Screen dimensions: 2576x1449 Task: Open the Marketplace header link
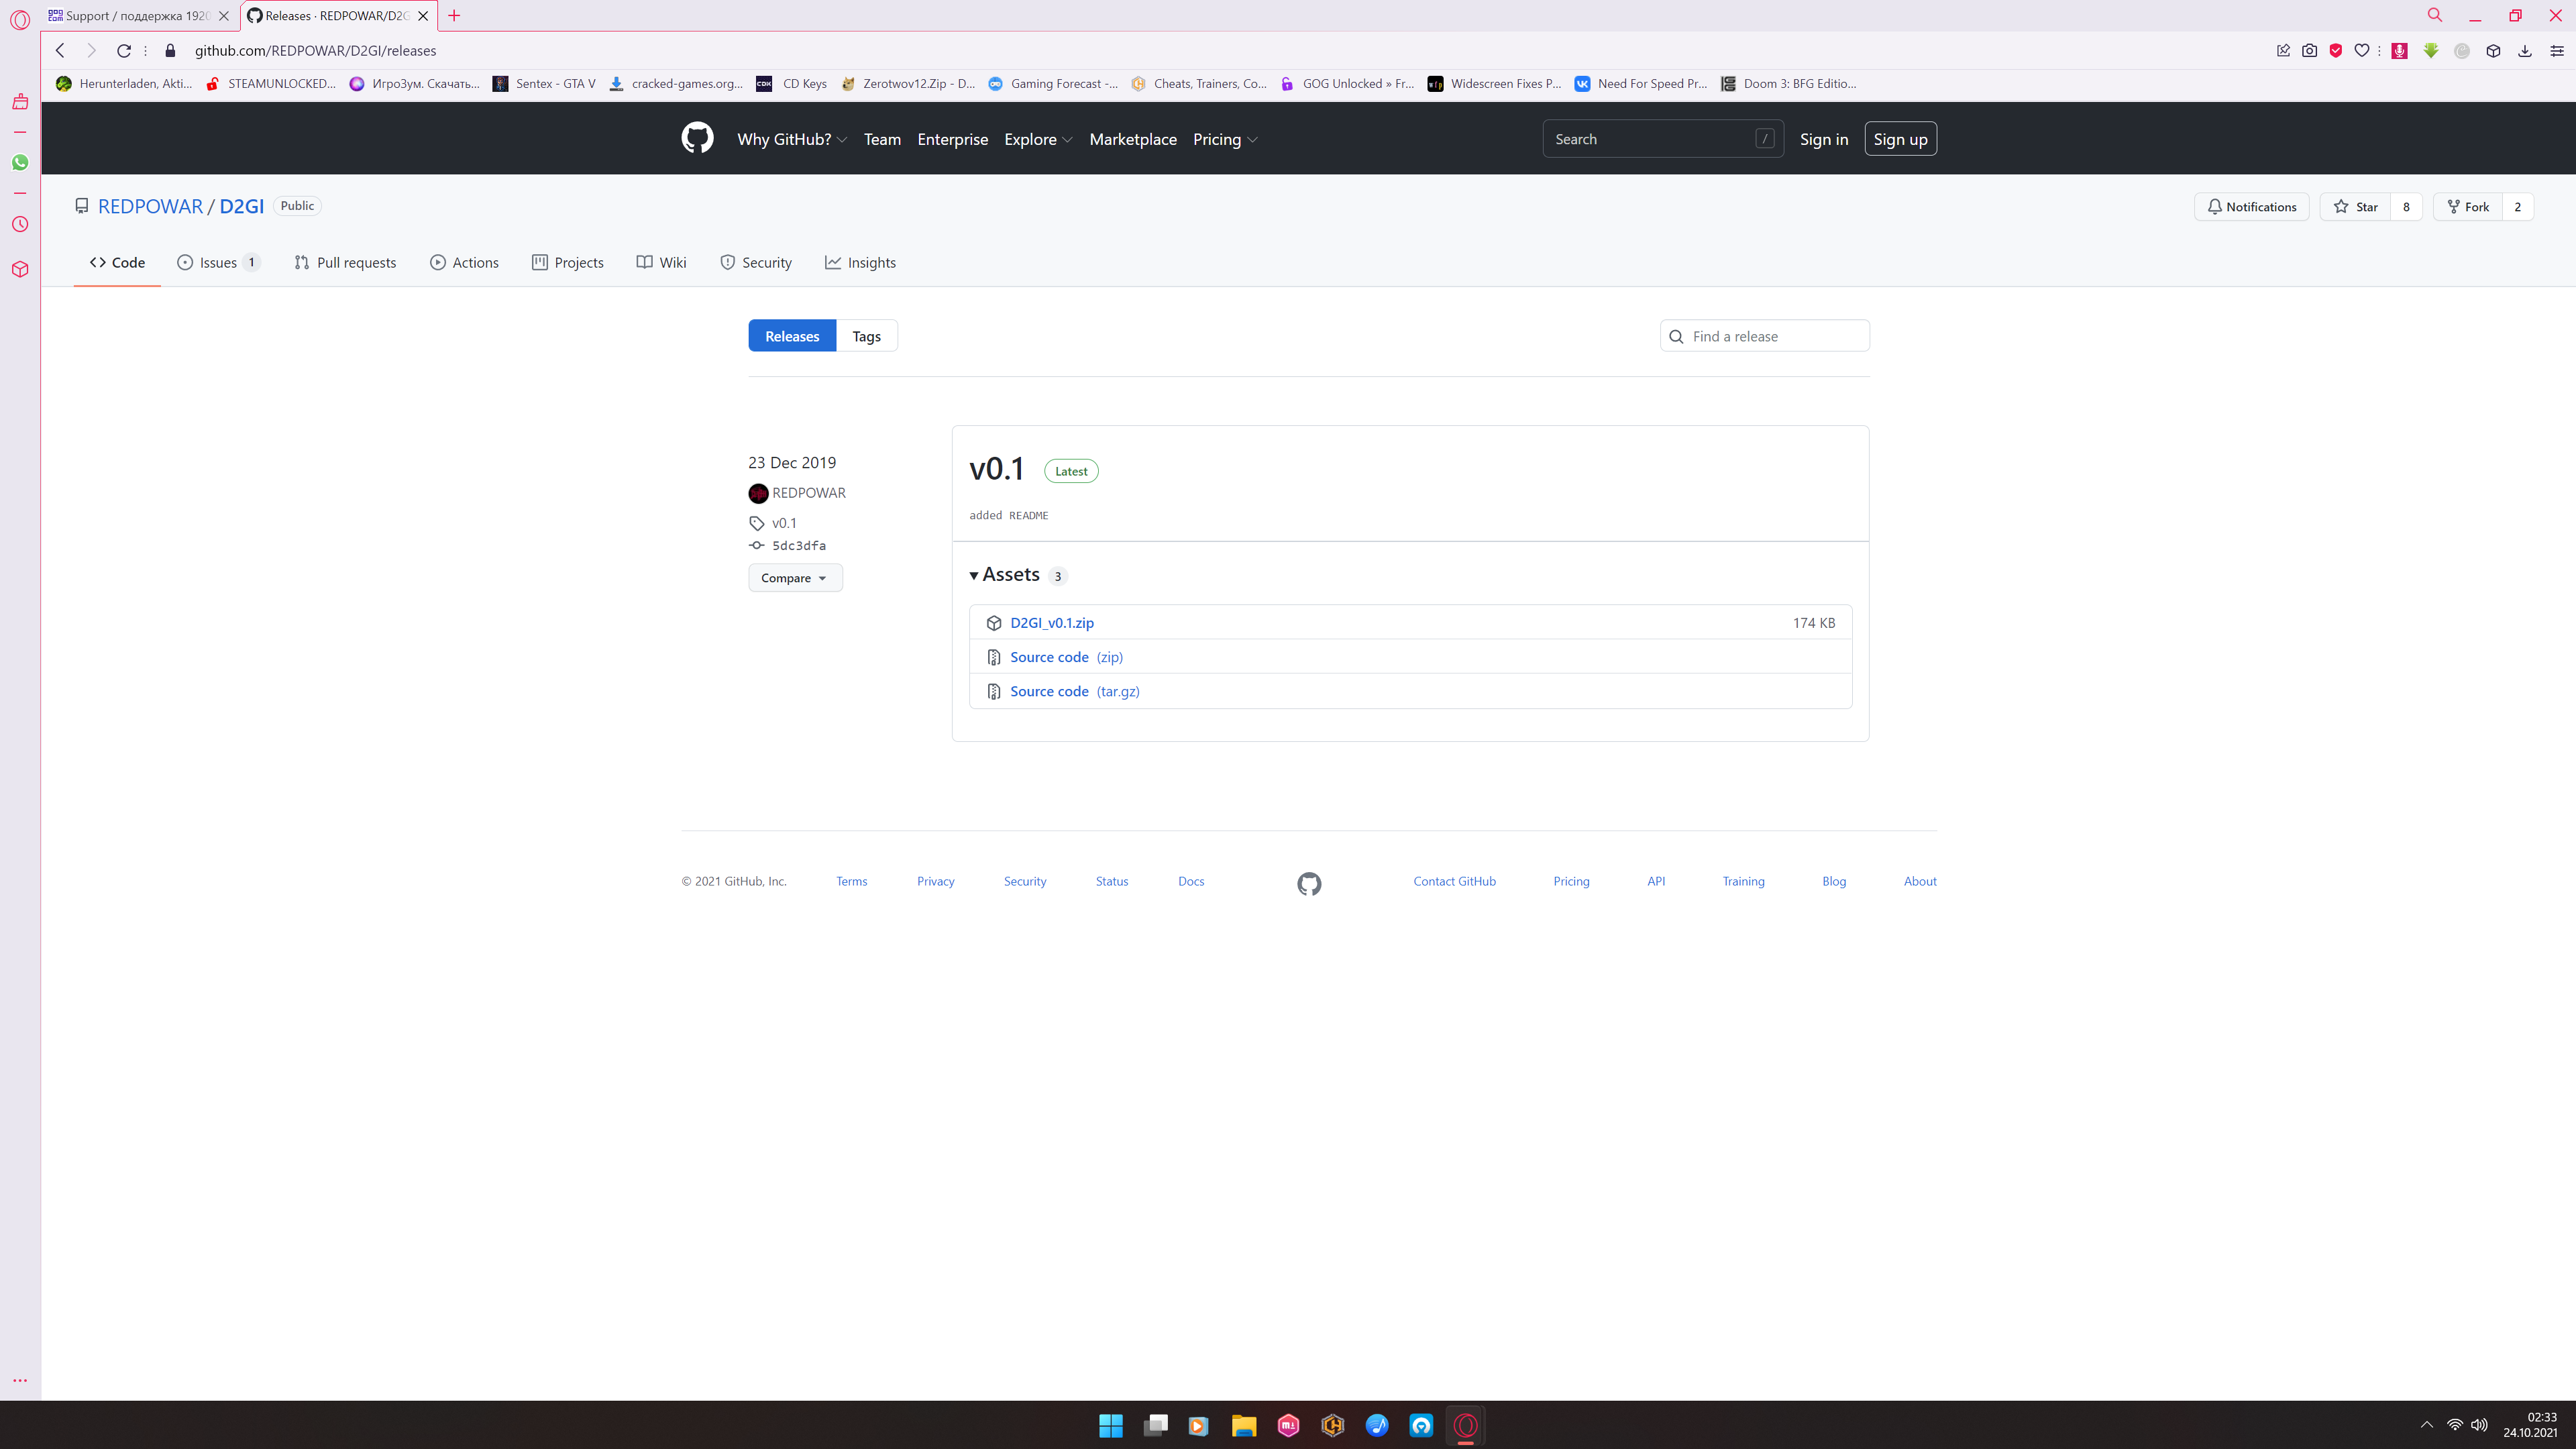(x=1133, y=139)
